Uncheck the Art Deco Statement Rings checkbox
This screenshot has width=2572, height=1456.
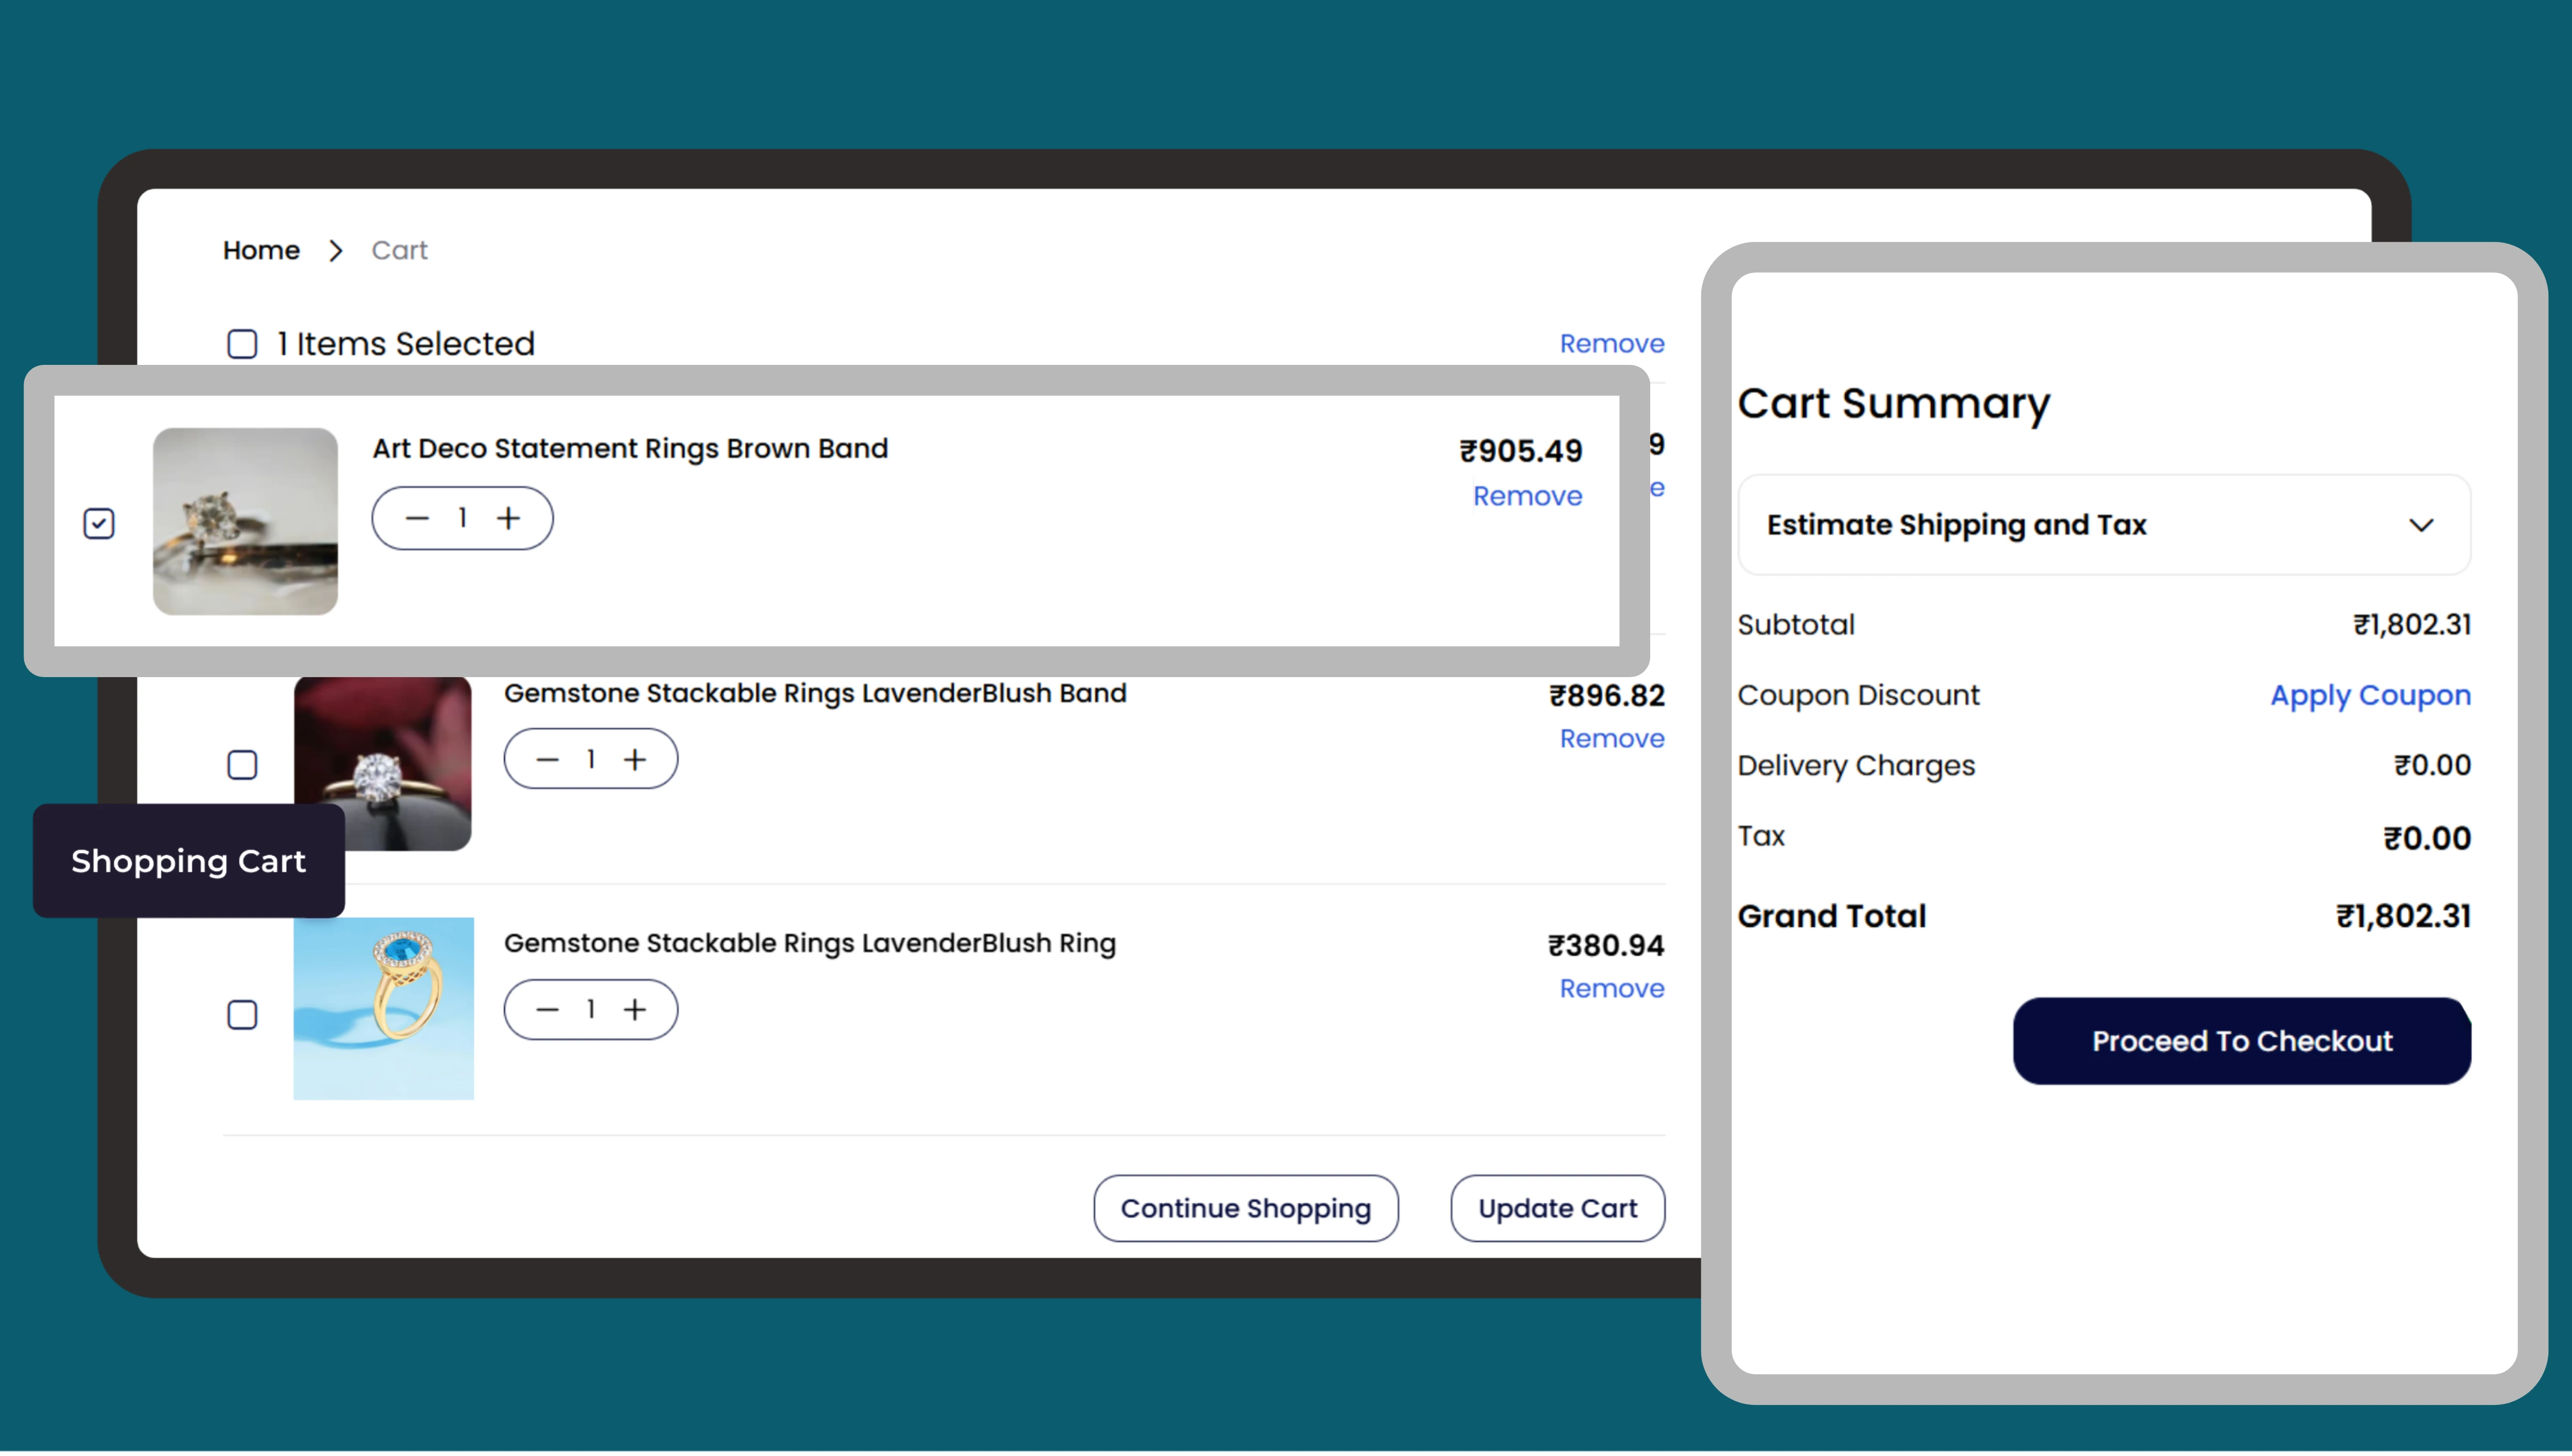[99, 523]
